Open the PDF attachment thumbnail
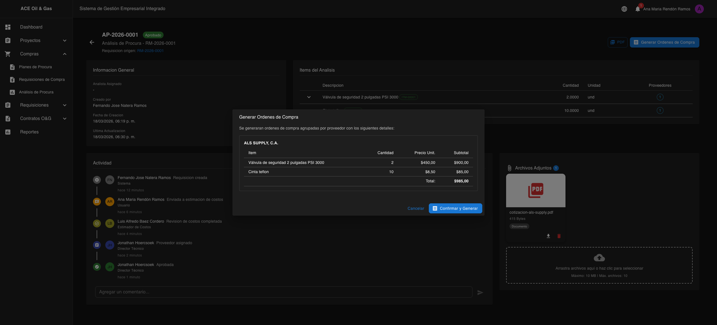717x325 pixels. [536, 190]
